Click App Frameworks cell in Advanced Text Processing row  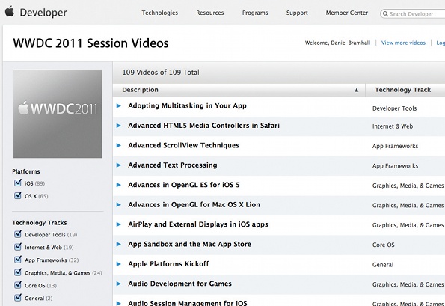pyautogui.click(x=395, y=166)
